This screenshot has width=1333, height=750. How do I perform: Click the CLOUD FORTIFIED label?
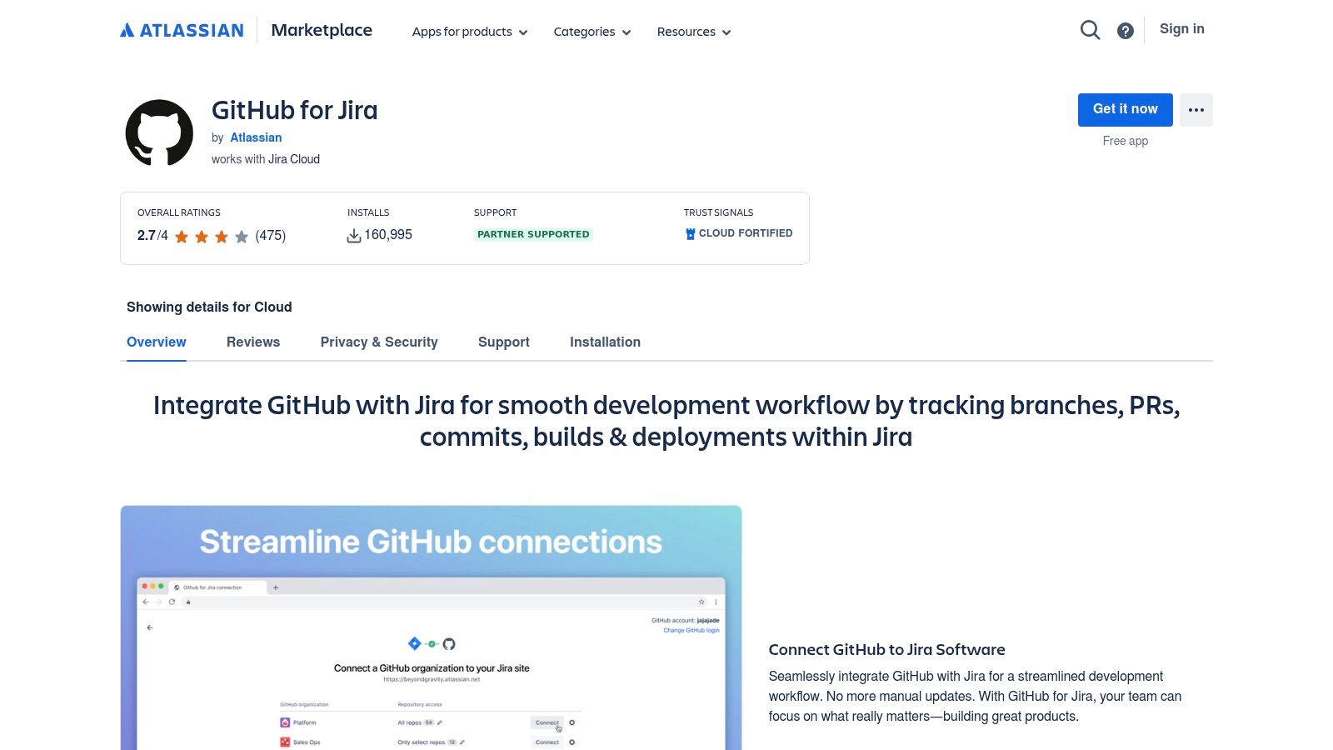(x=746, y=233)
